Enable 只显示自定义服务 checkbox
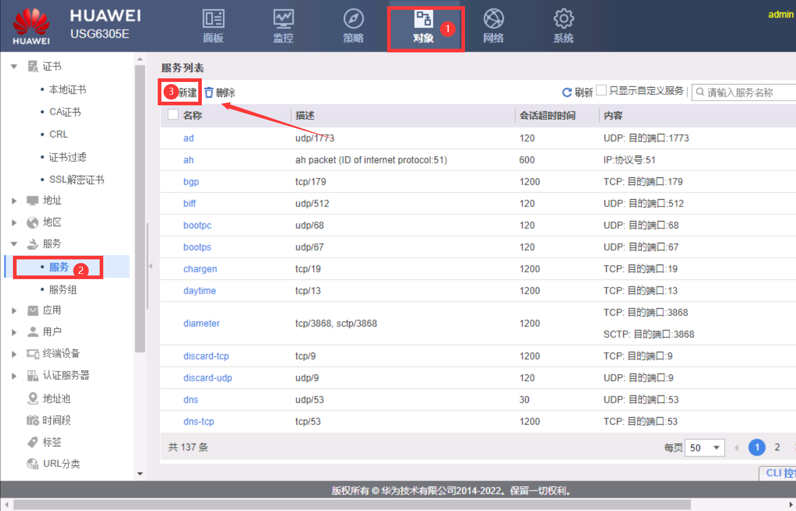The width and height of the screenshot is (796, 511). [x=601, y=90]
